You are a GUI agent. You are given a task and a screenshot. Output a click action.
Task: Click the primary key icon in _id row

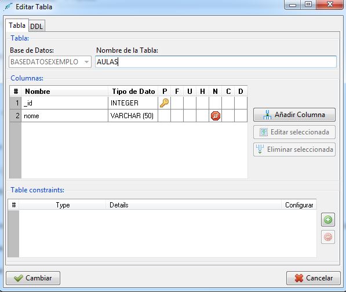point(165,103)
